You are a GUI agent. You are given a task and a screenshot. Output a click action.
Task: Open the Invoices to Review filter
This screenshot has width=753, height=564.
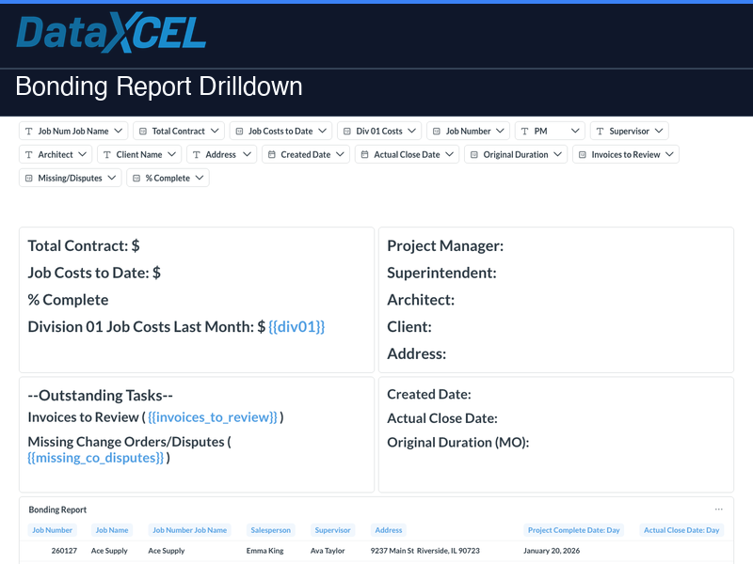click(x=669, y=154)
